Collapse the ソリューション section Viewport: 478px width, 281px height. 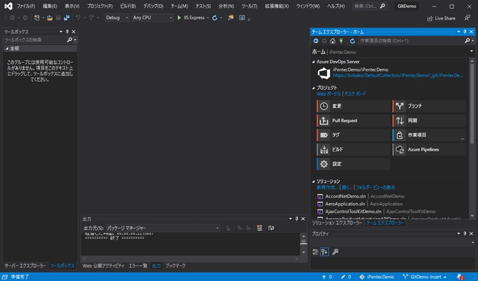tap(313, 181)
